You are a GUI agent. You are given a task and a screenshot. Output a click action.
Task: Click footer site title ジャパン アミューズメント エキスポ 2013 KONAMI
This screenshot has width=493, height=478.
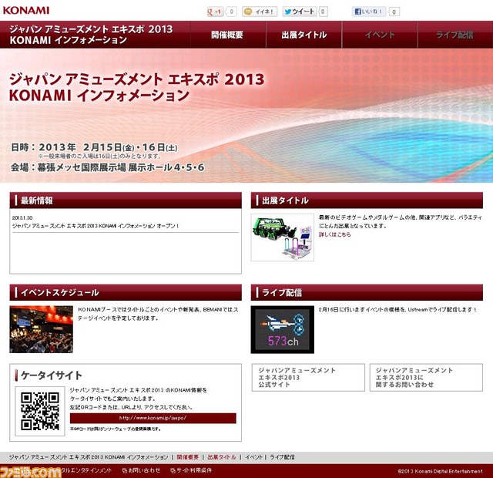(89, 457)
